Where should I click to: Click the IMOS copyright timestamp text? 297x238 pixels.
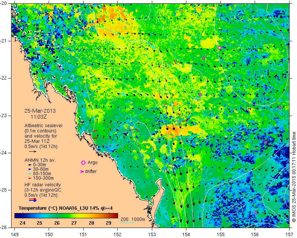[x=294, y=177]
